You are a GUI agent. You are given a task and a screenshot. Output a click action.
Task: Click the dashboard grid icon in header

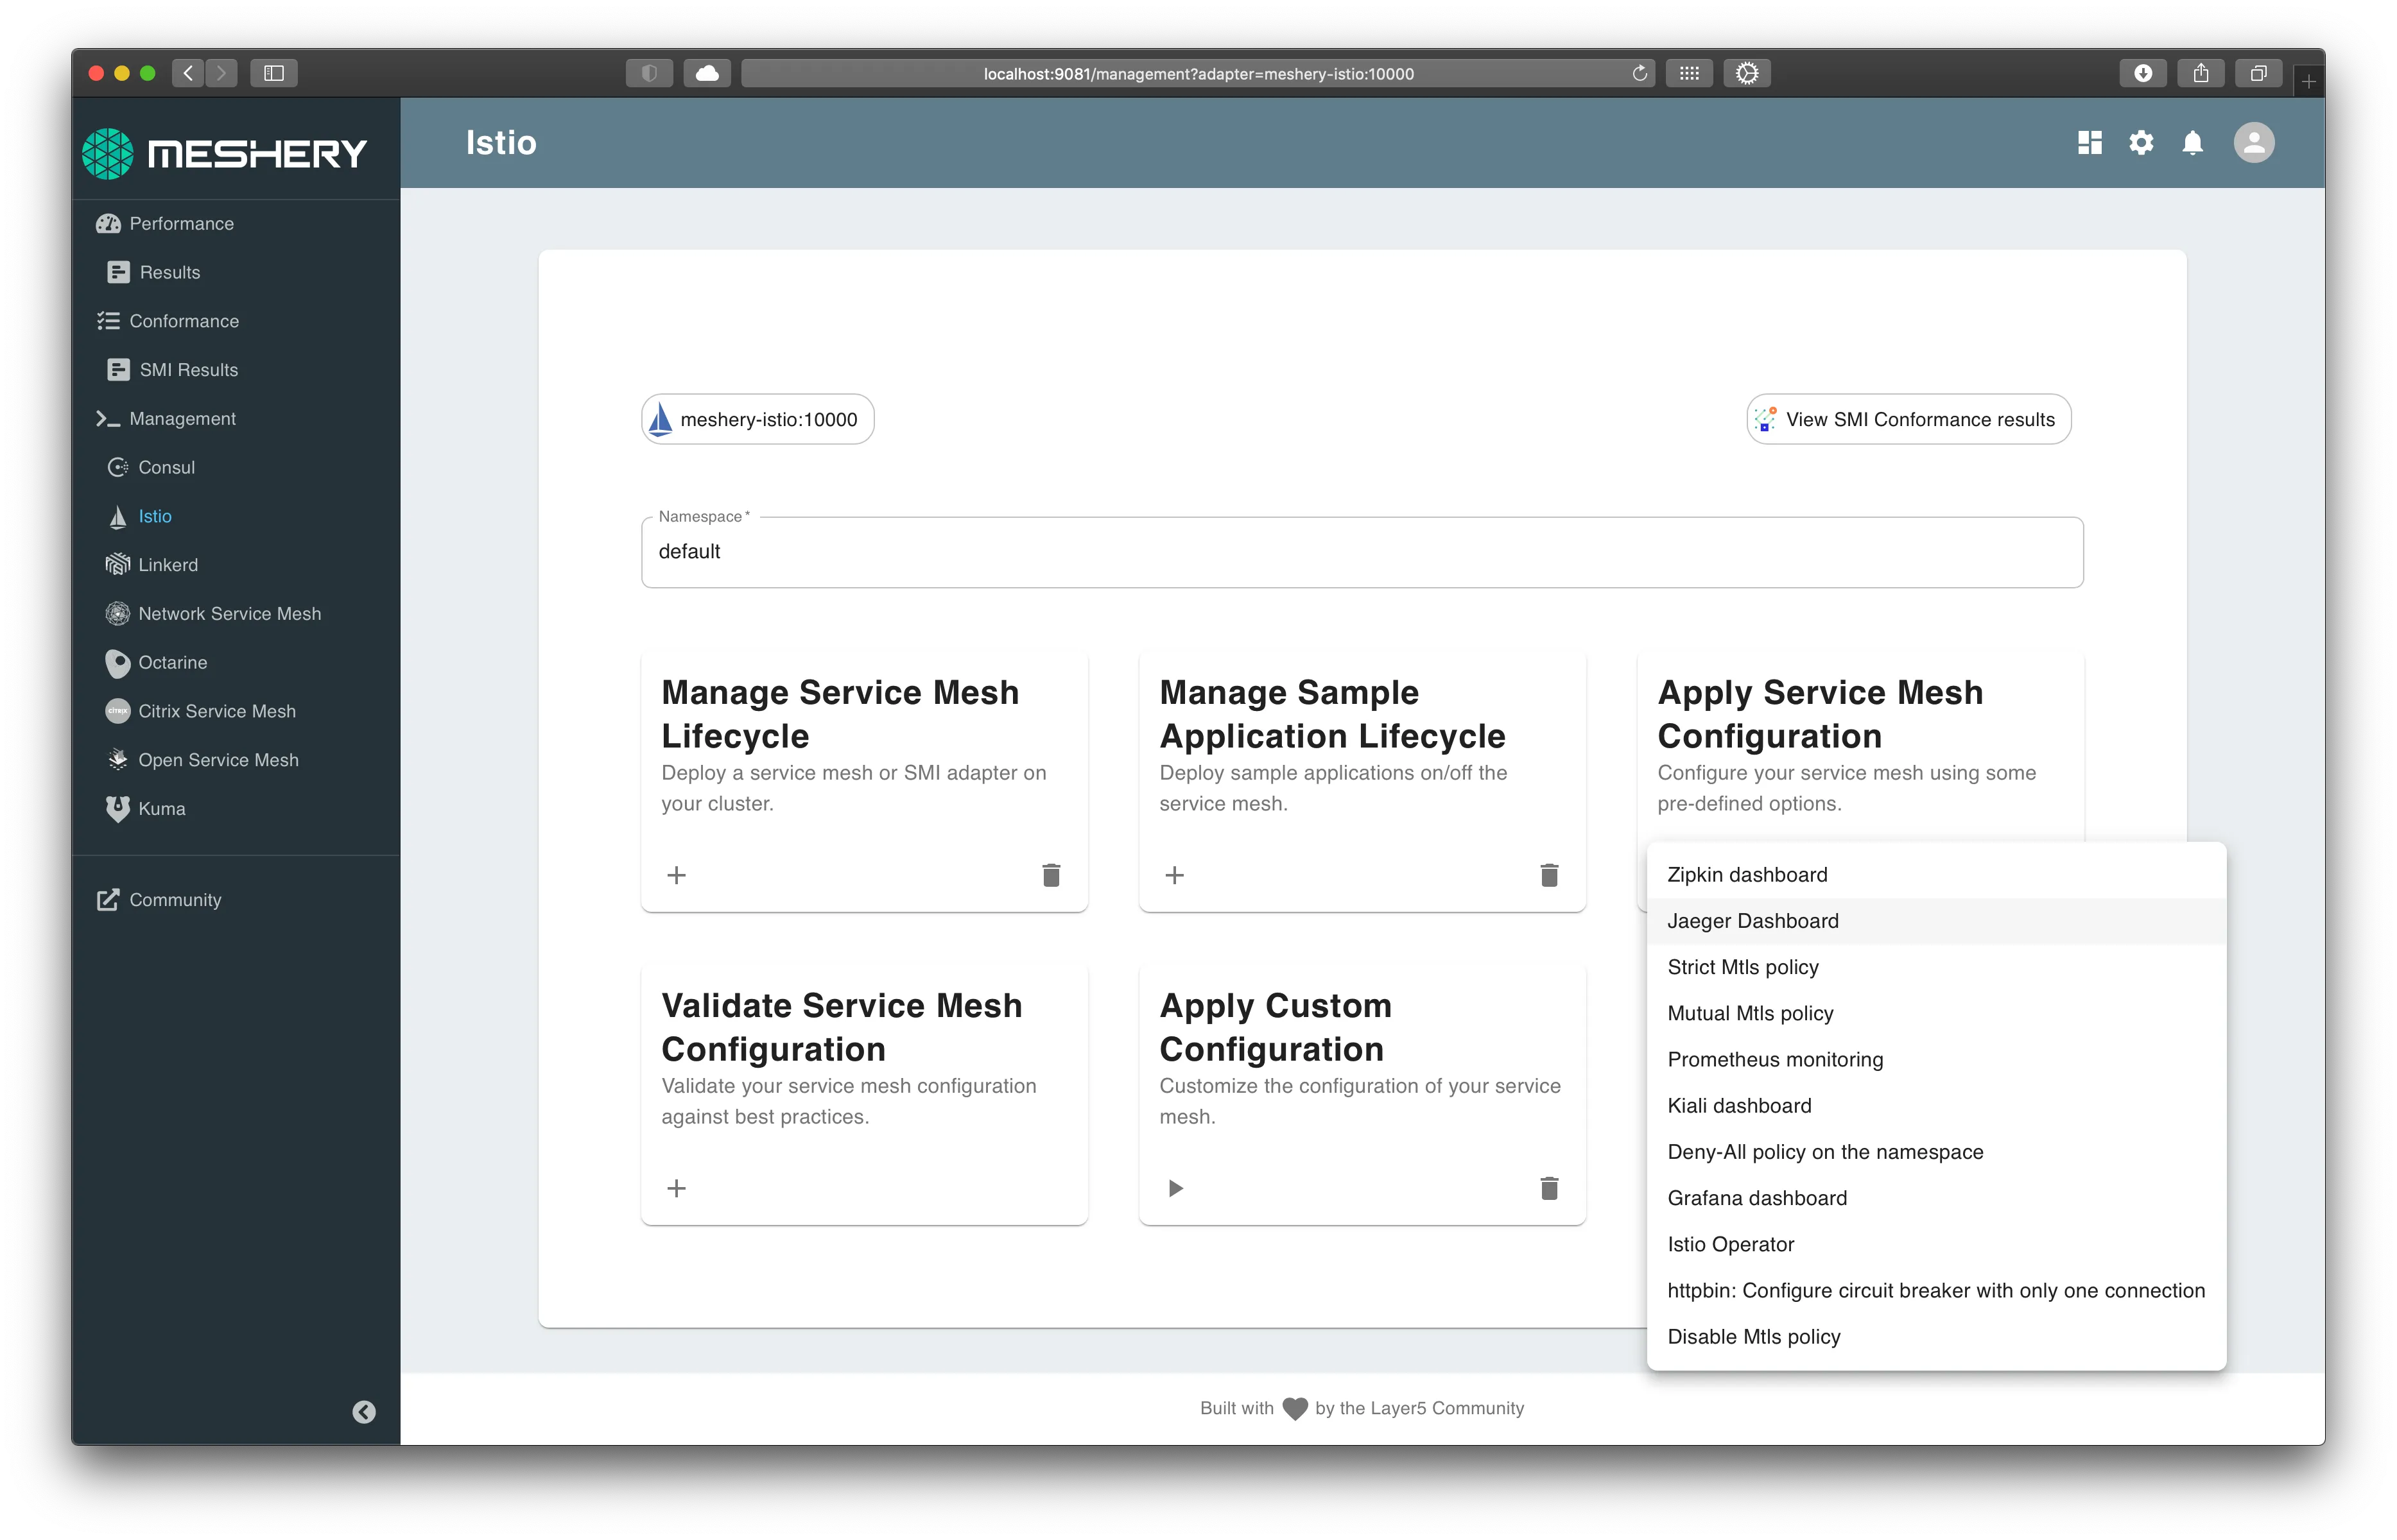pos(2089,143)
